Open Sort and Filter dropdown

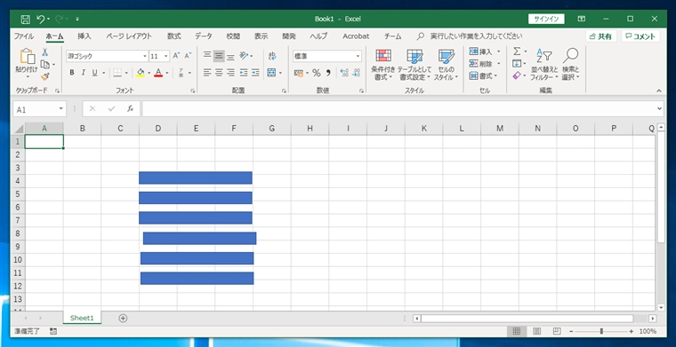pyautogui.click(x=544, y=65)
